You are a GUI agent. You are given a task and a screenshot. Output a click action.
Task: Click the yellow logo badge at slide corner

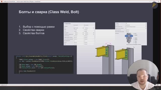point(154,5)
